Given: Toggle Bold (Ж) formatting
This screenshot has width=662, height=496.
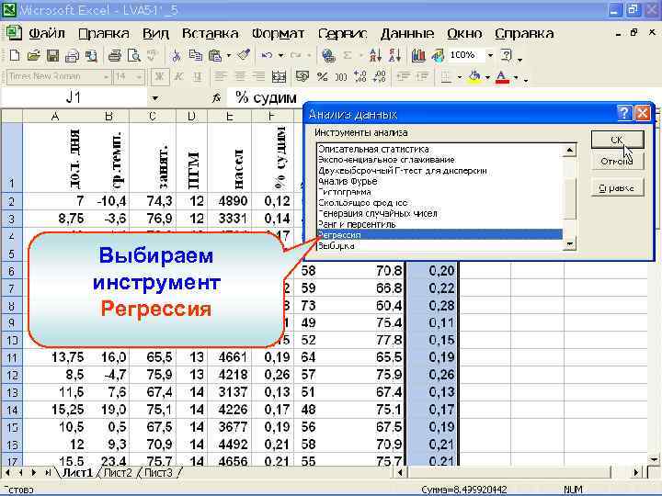Looking at the screenshot, I should coord(160,77).
